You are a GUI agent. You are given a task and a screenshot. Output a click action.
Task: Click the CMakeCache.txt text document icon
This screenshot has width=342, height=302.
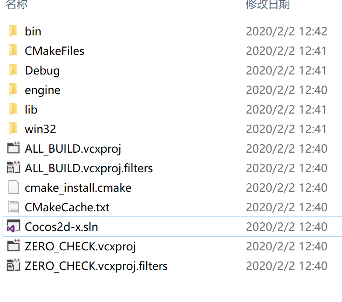click(x=14, y=206)
